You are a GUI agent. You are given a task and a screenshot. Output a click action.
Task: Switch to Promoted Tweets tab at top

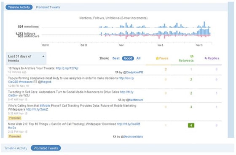[48, 7]
